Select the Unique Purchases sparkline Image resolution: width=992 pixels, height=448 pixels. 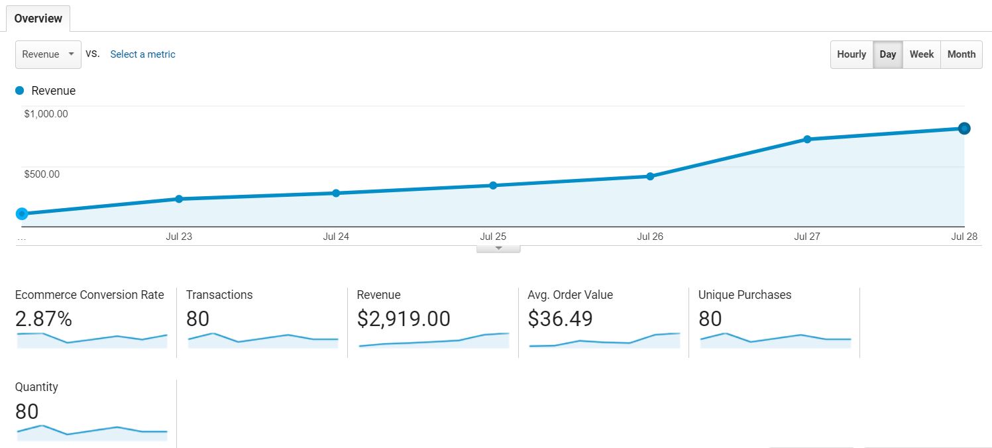point(775,339)
